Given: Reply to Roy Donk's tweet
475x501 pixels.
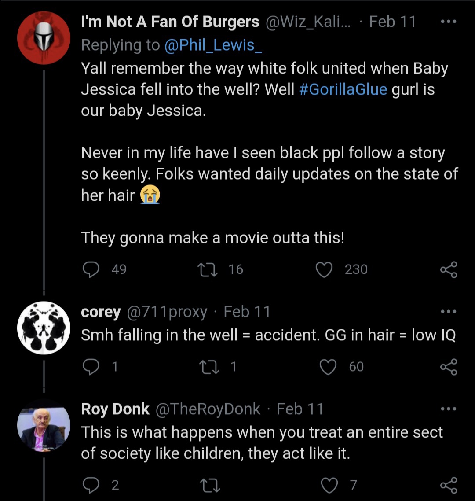Looking at the screenshot, I should click(x=91, y=485).
